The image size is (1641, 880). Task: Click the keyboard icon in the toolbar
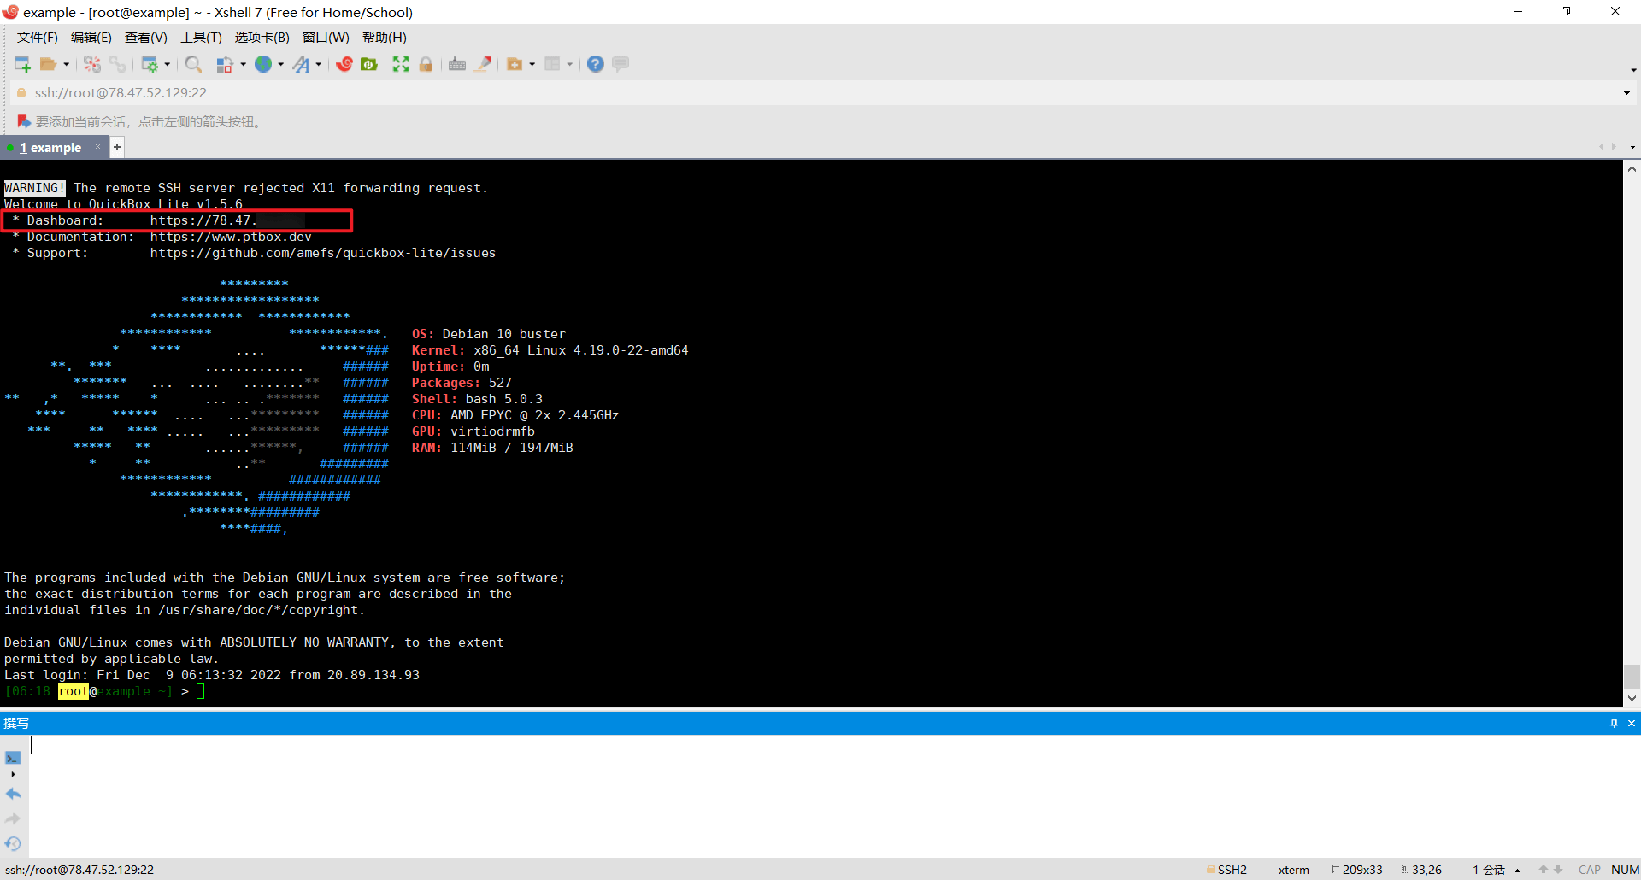tap(457, 64)
